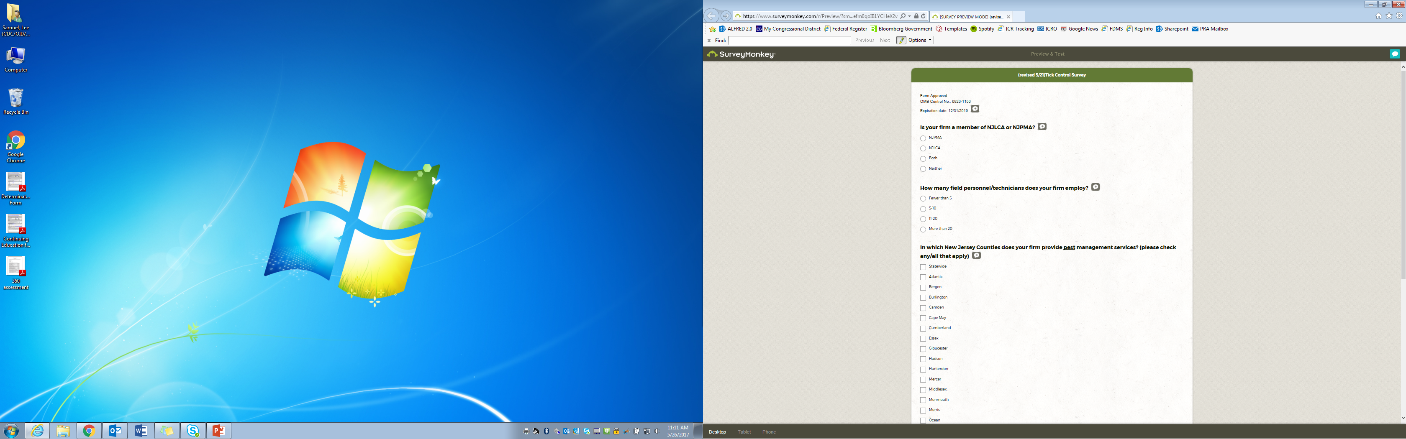Toggle the find highlight pen button

pyautogui.click(x=901, y=41)
